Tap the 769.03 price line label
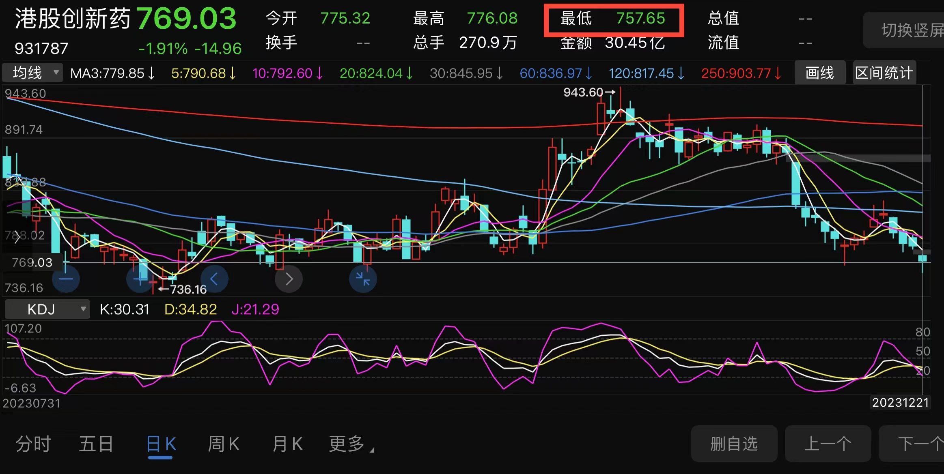944x474 pixels. click(x=32, y=263)
